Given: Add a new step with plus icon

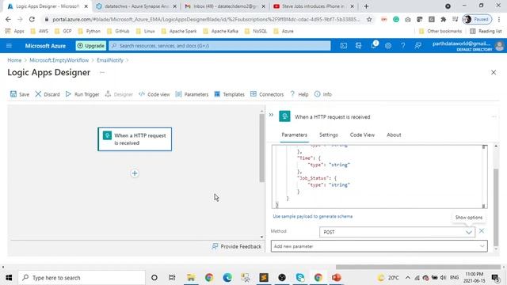Looking at the screenshot, I should point(135,173).
